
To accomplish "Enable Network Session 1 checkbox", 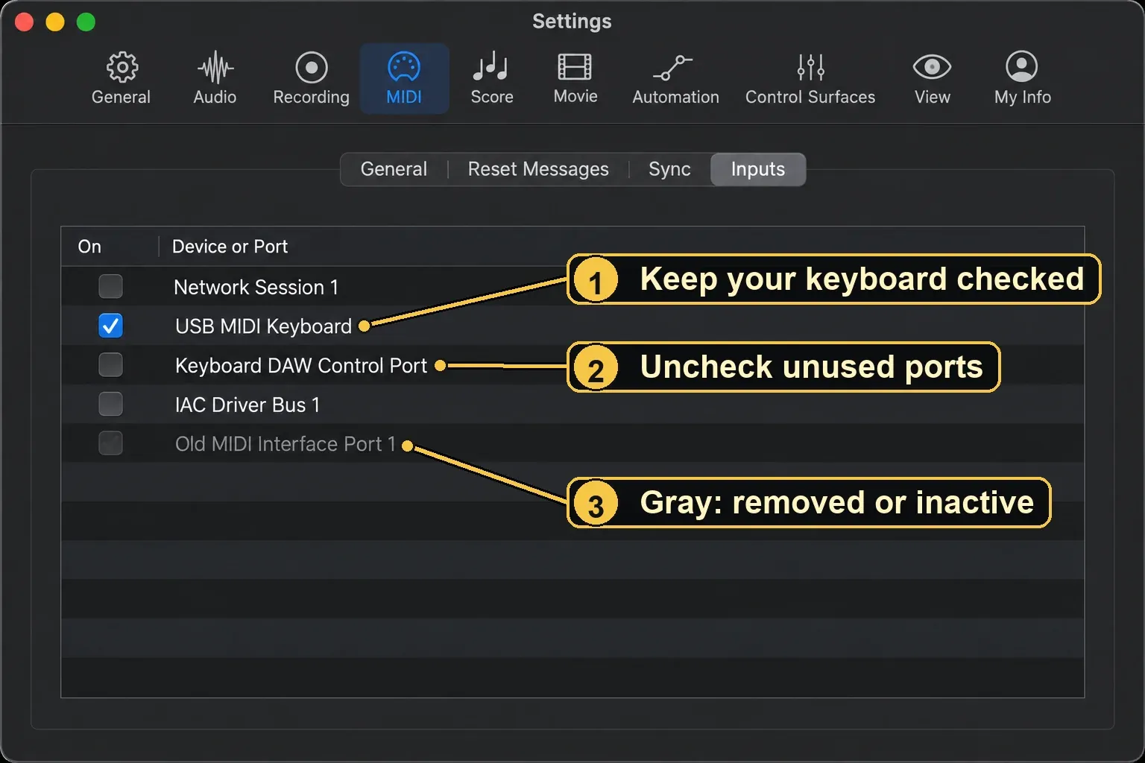I will click(x=111, y=286).
